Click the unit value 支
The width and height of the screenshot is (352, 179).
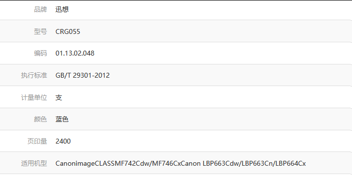(59, 97)
